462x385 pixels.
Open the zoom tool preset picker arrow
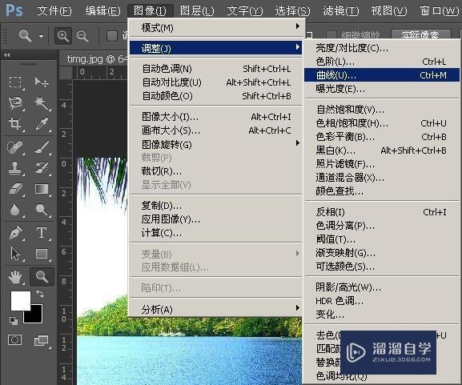click(41, 36)
